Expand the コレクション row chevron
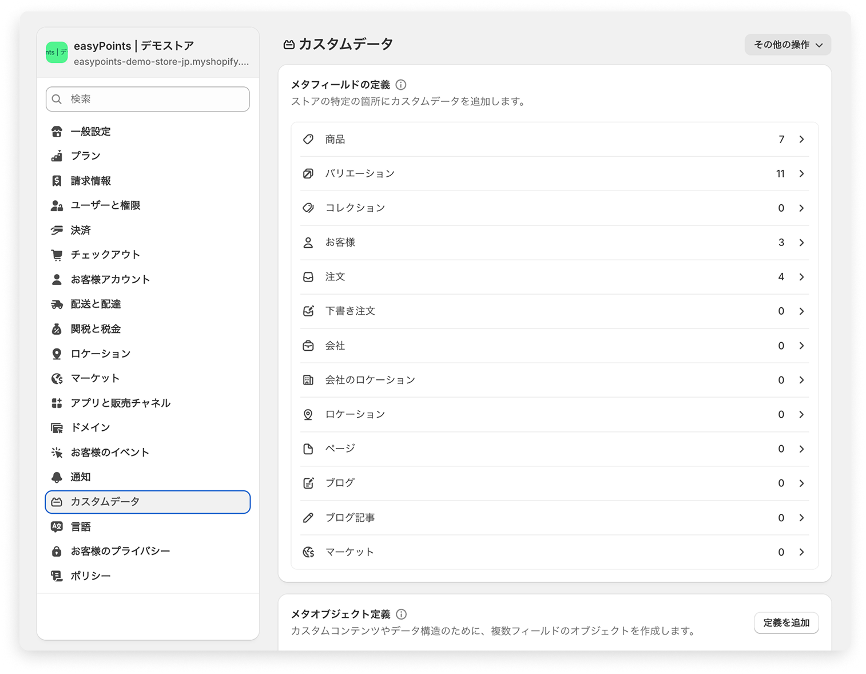The image size is (866, 674). click(x=801, y=208)
